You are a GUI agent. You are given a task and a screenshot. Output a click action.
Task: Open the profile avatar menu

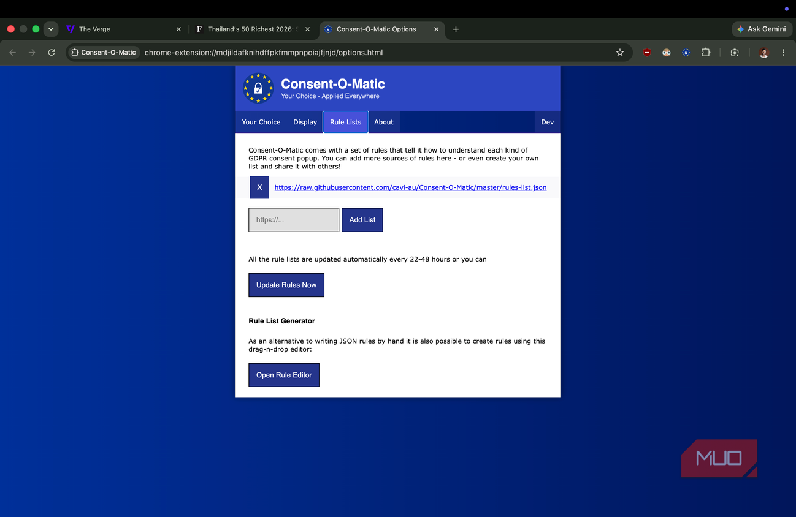[x=764, y=53]
